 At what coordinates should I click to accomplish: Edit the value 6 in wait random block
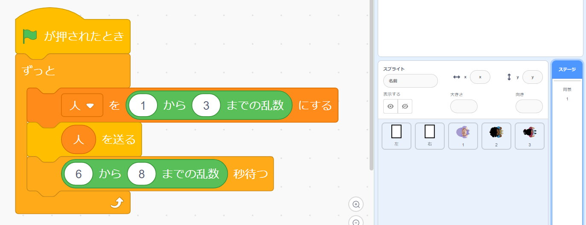[x=78, y=174]
